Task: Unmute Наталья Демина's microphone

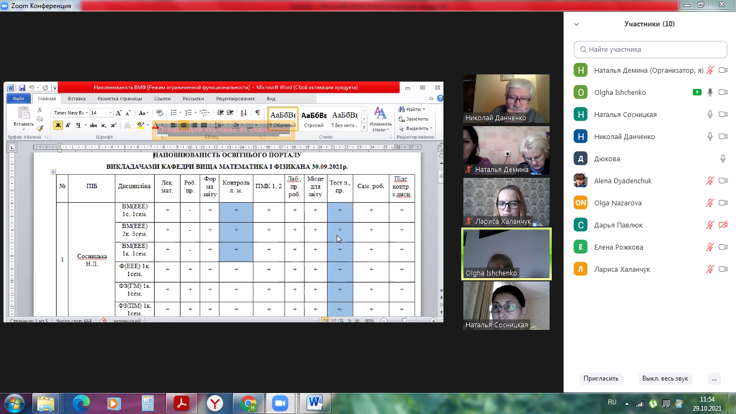Action: pos(710,70)
